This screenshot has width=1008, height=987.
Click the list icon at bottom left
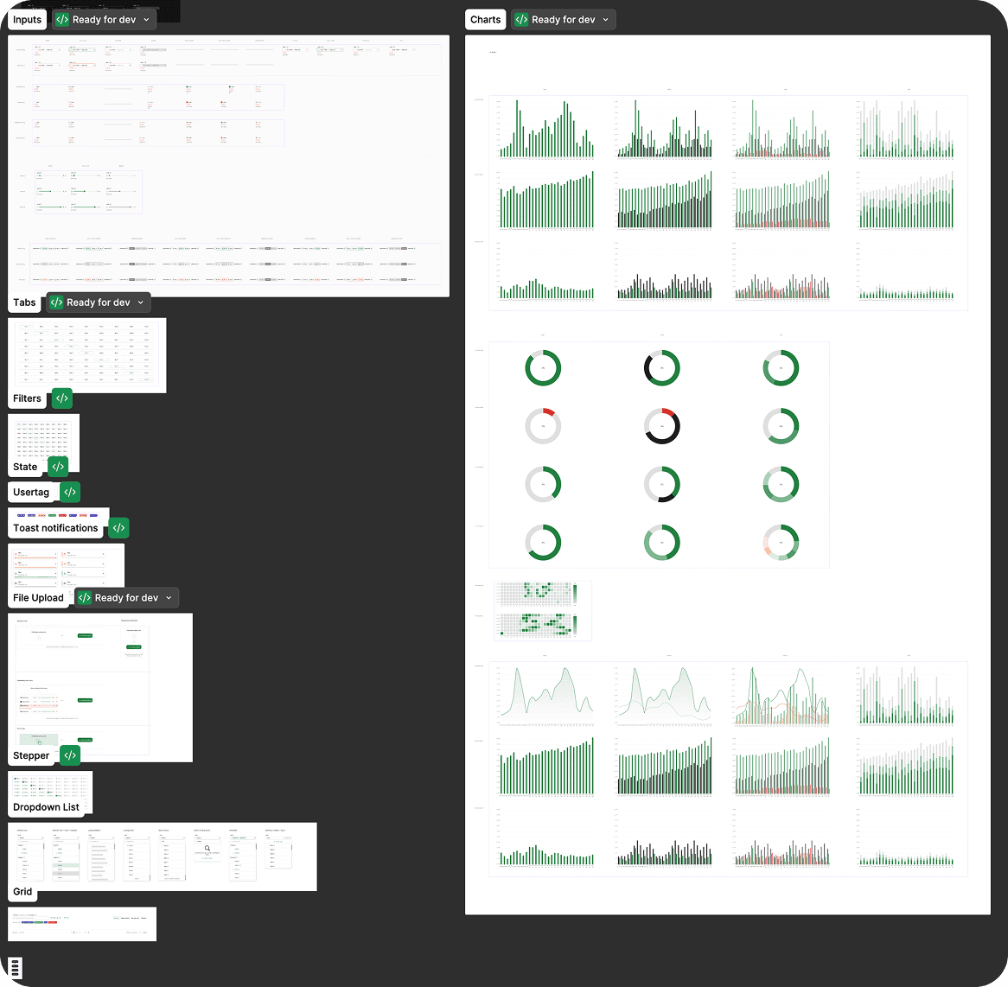[16, 967]
